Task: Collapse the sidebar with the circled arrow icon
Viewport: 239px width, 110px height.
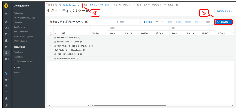Action: tap(6, 105)
